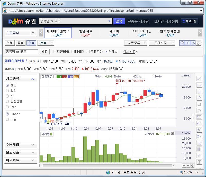
Task: Open the address bar history dropdown
Action: click(x=201, y=11)
